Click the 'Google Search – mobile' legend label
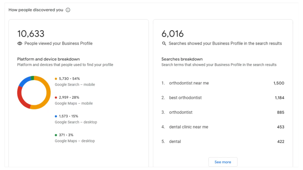The width and height of the screenshot is (303, 170). click(x=75, y=85)
